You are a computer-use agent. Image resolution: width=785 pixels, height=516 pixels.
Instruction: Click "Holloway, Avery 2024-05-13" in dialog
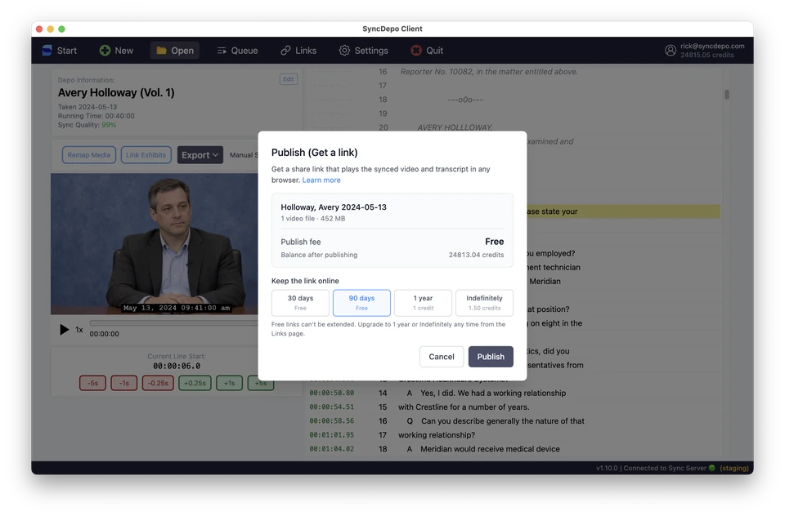(334, 207)
